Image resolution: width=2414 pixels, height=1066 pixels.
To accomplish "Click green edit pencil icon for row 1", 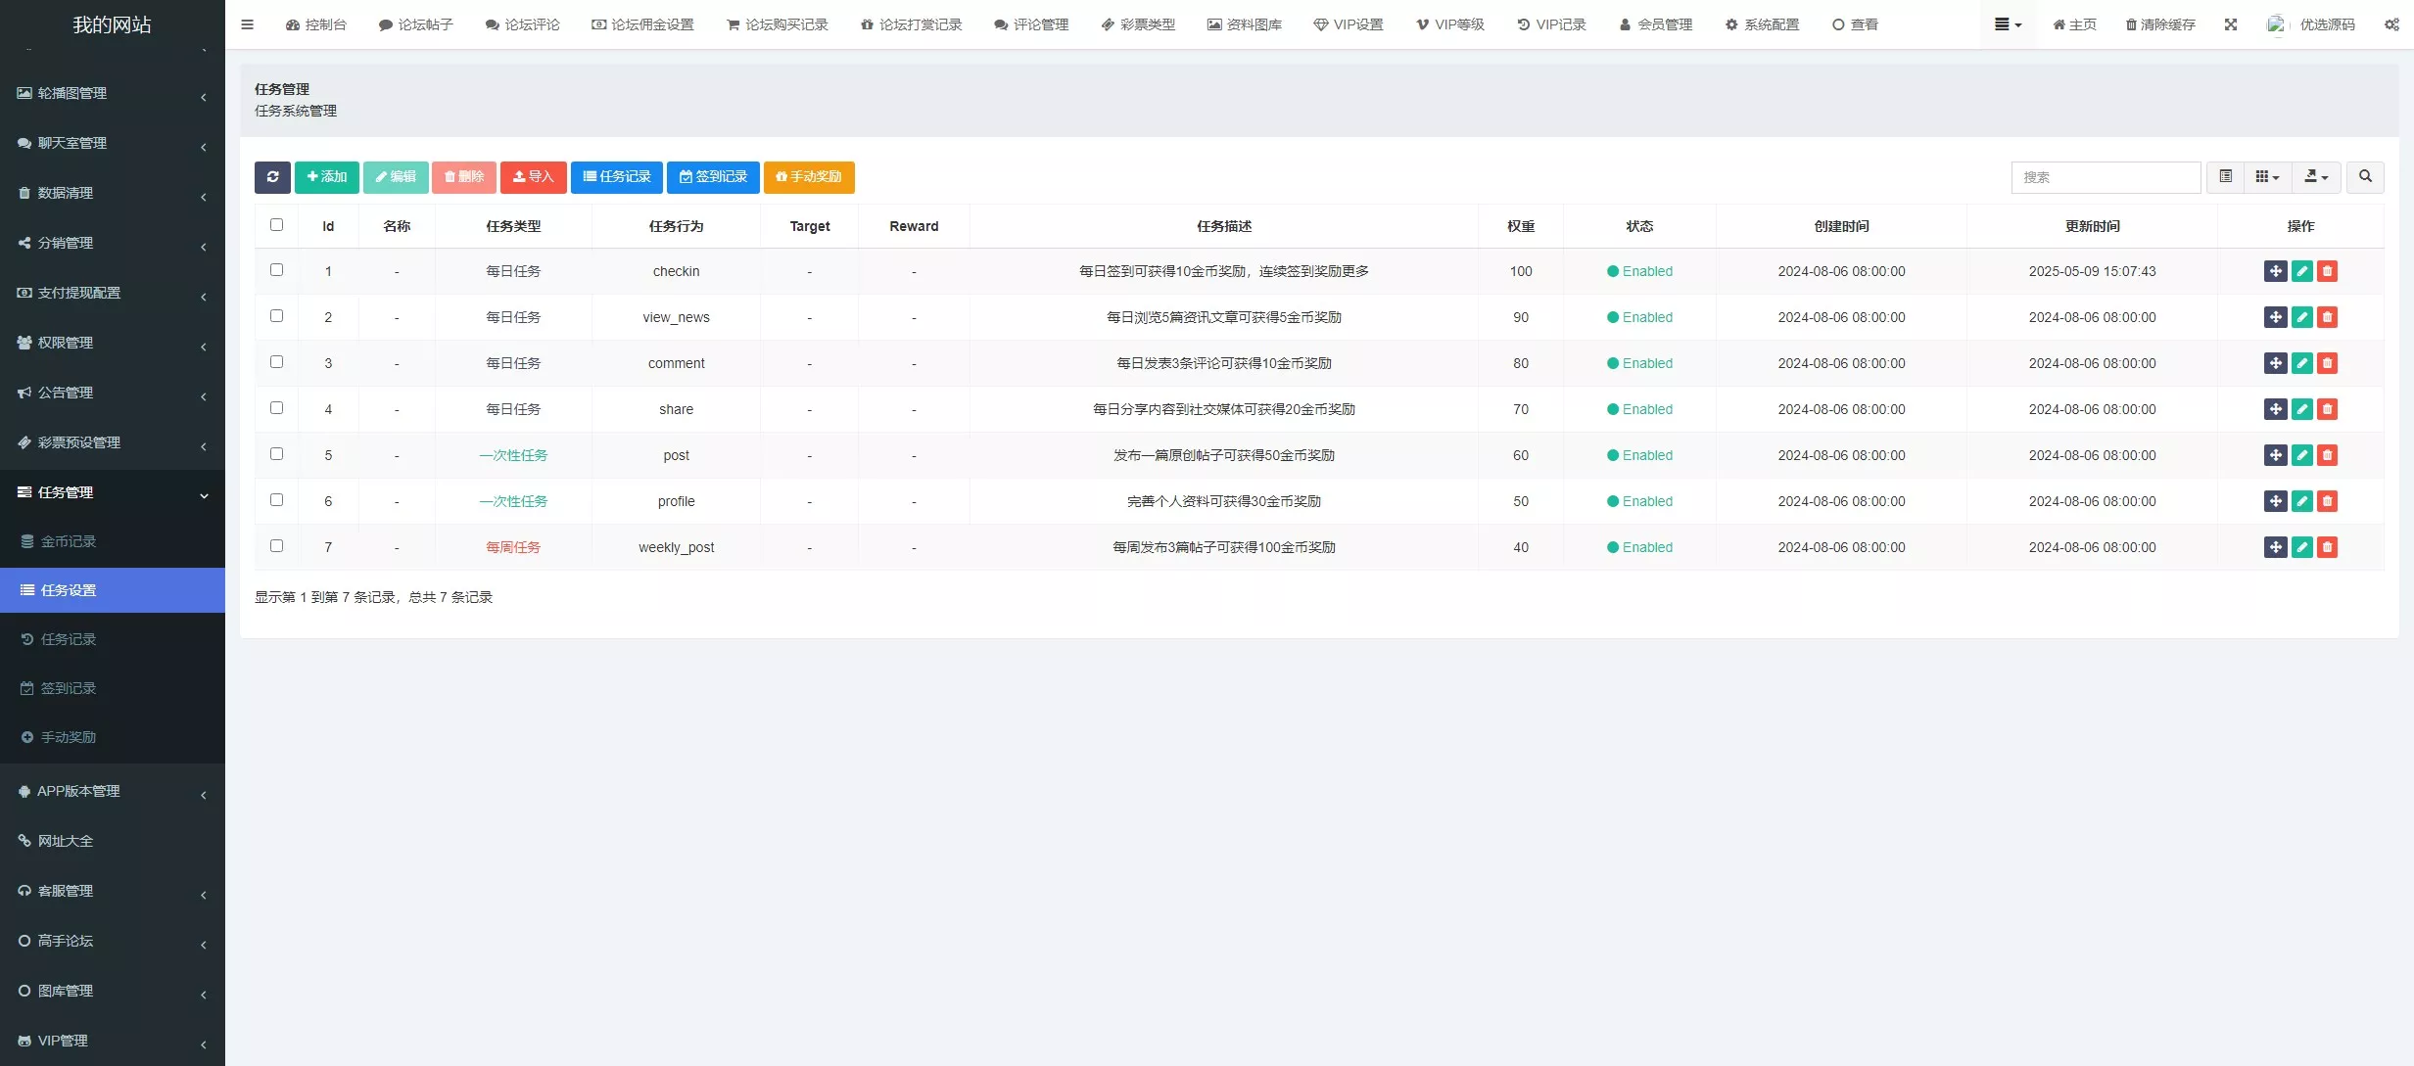I will coord(2301,271).
